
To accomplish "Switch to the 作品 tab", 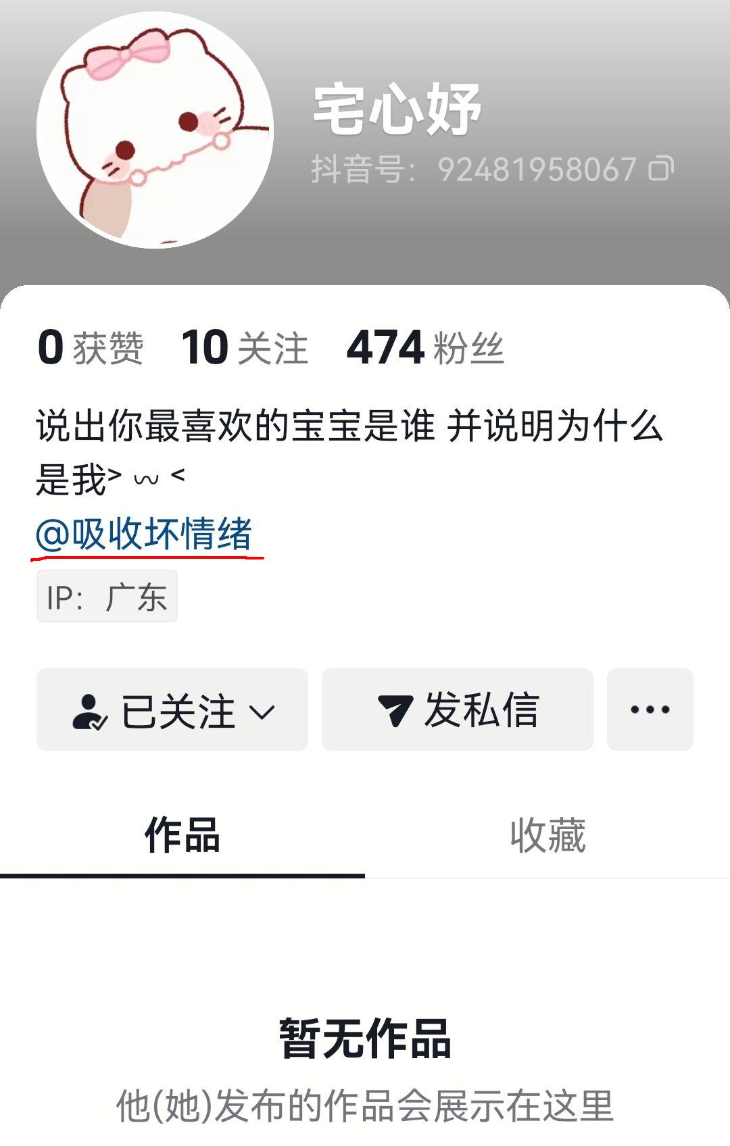I will (182, 835).
